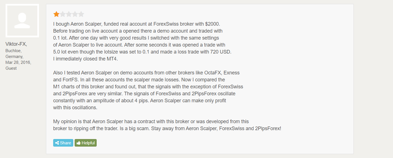The image size is (393, 158).
Task: Click the paragraph starting 'My opinion is'
Action: point(167,125)
